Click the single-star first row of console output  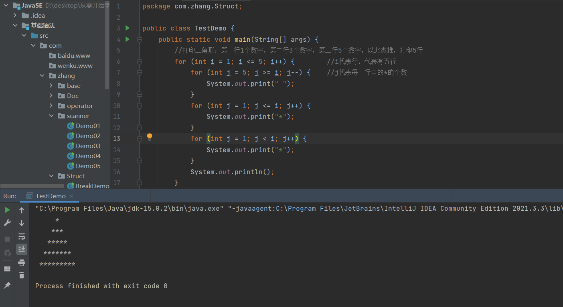click(x=57, y=221)
